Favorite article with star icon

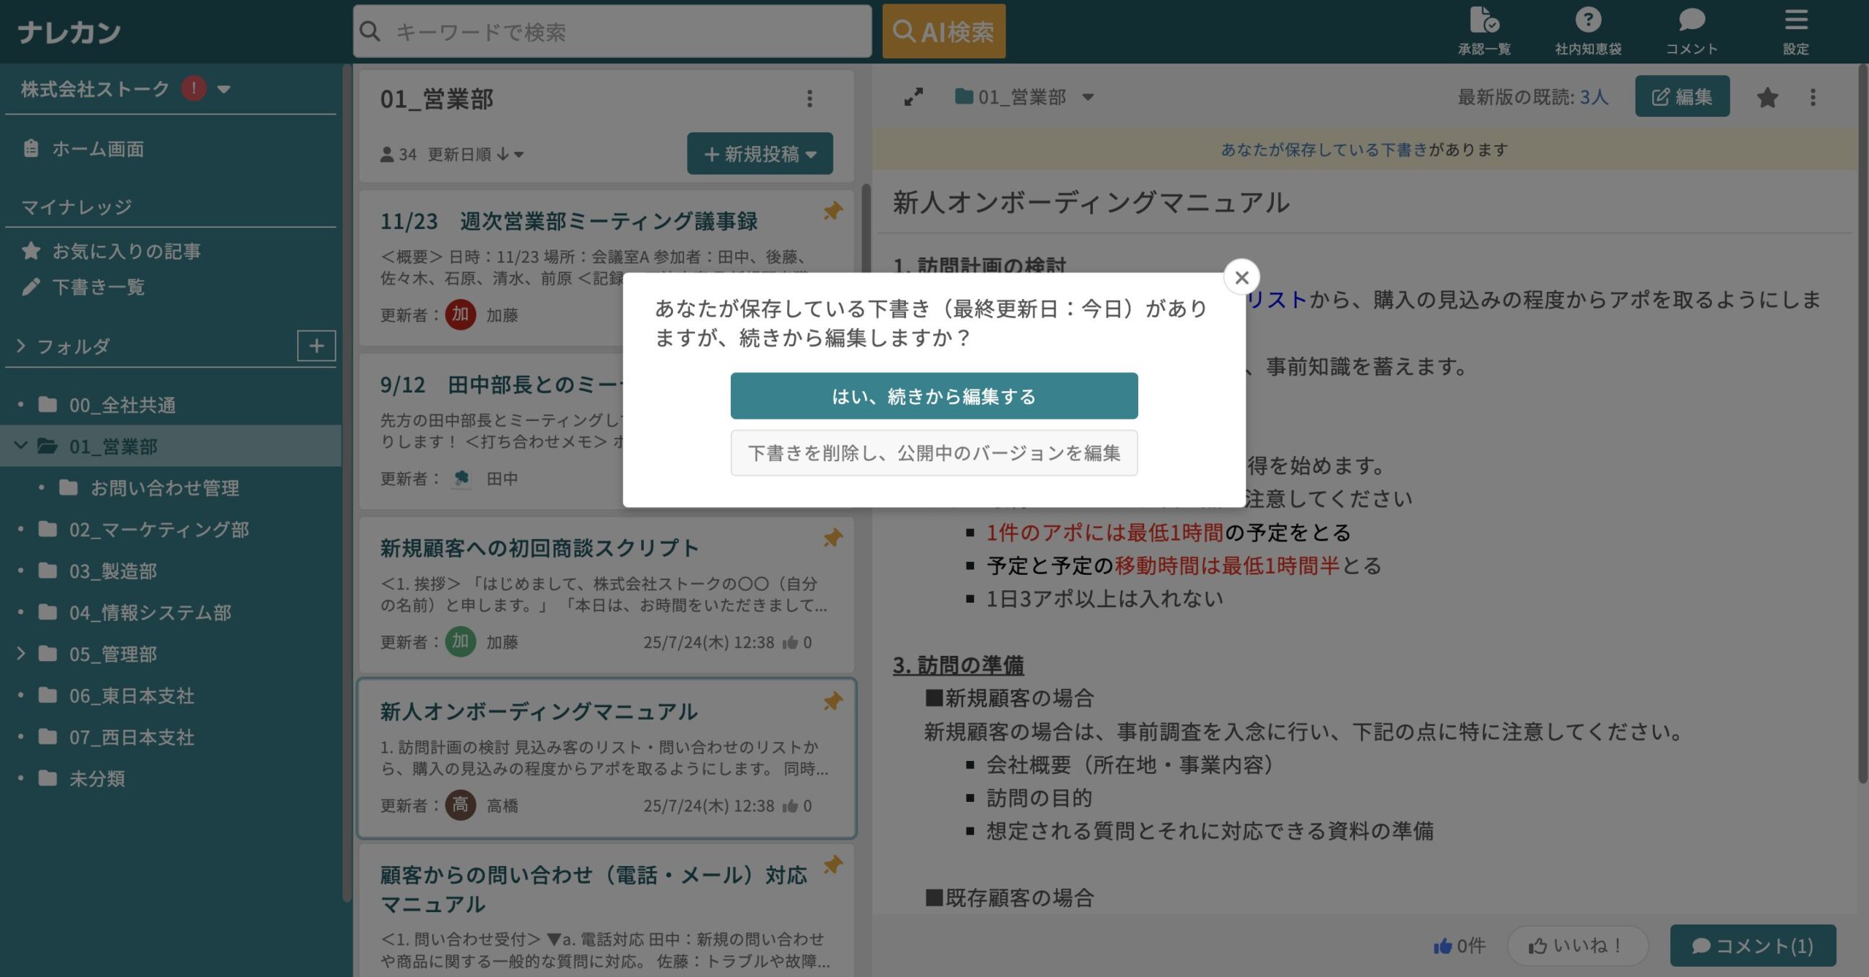coord(1767,97)
